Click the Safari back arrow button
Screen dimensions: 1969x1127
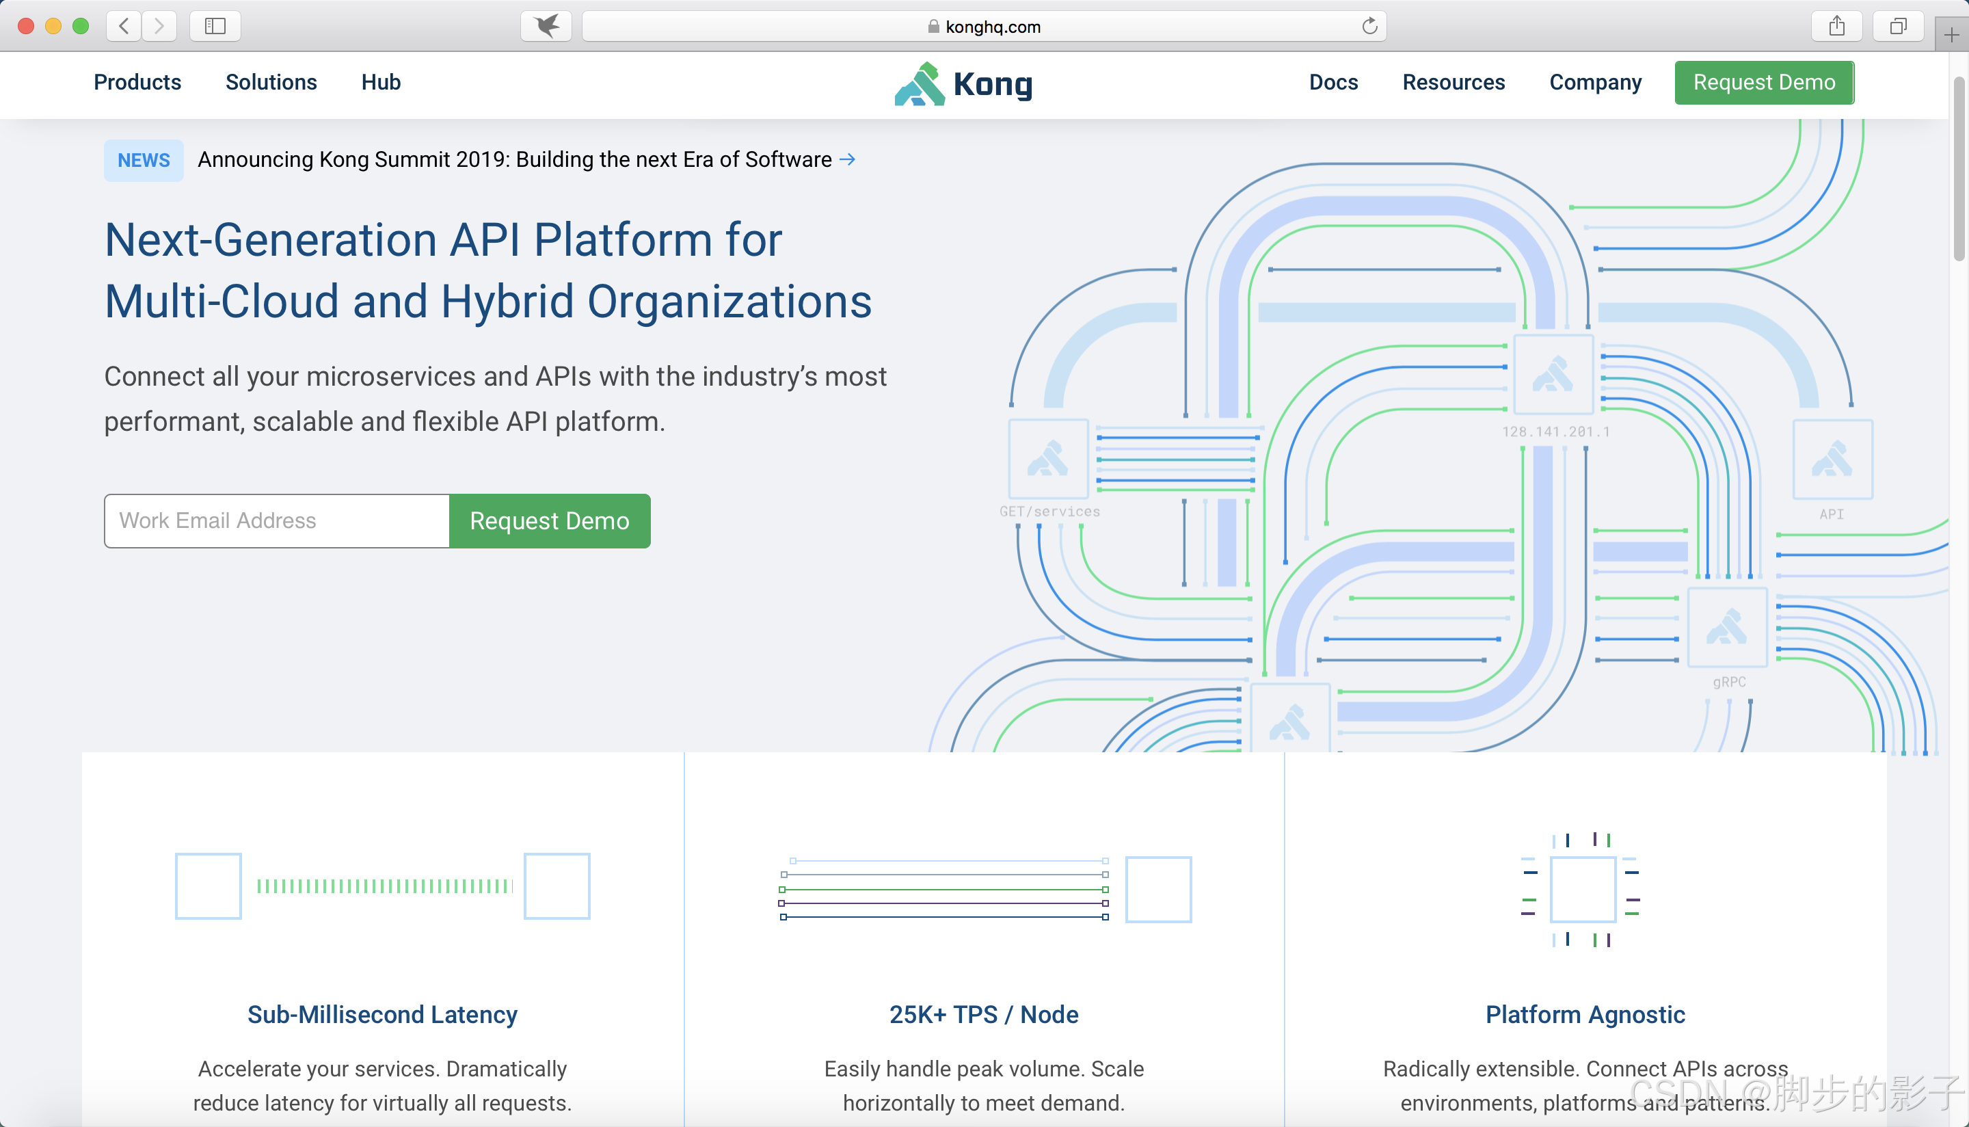click(124, 26)
